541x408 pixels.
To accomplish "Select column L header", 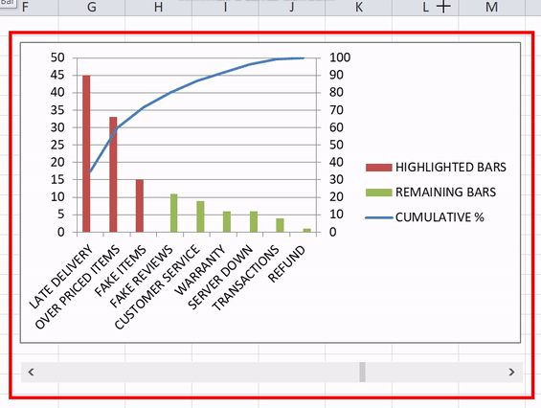I will 425,8.
